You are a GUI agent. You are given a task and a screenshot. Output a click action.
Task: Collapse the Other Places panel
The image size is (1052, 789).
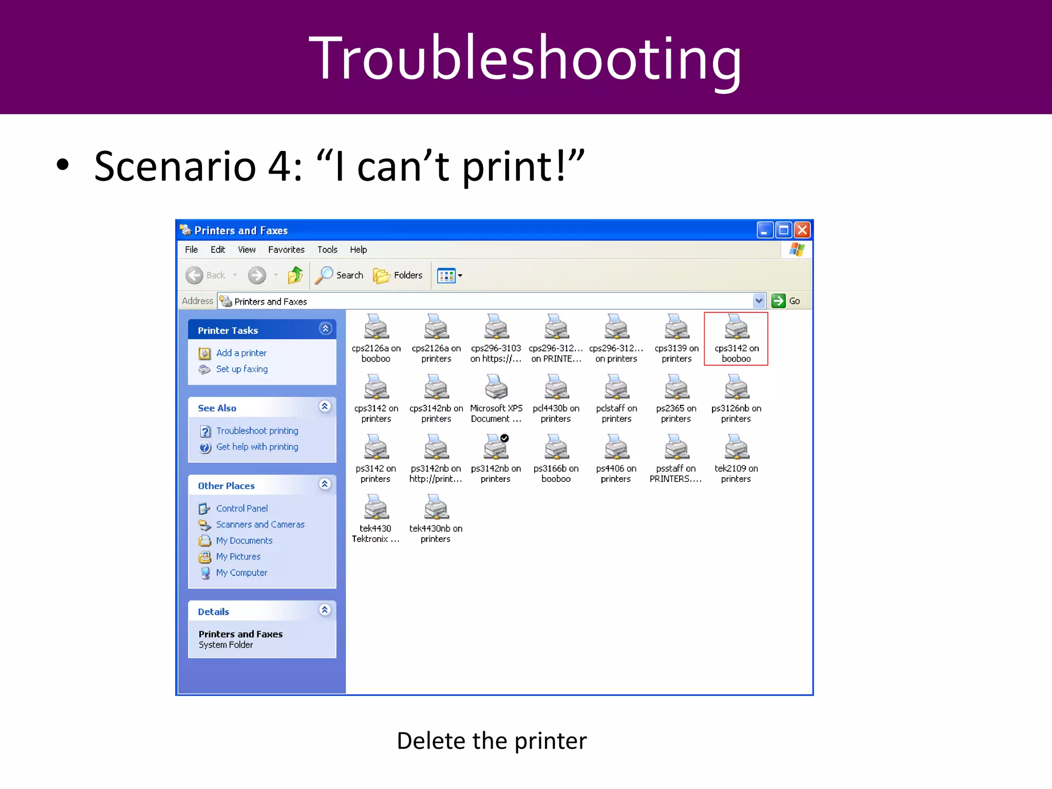coord(325,484)
